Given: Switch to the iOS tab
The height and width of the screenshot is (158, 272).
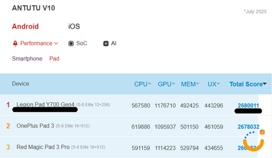Looking at the screenshot, I should (x=74, y=27).
